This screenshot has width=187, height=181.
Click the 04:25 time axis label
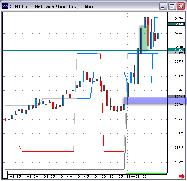pos(15,176)
